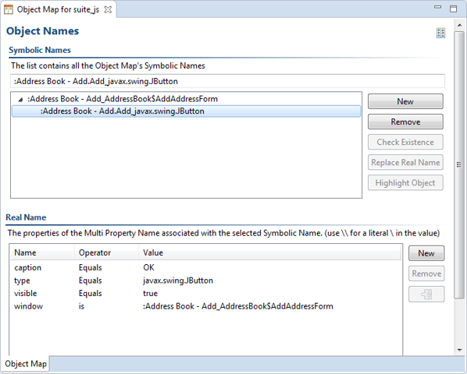The width and height of the screenshot is (467, 374).
Task: Click the Symbolic Names section heading
Action: point(40,50)
